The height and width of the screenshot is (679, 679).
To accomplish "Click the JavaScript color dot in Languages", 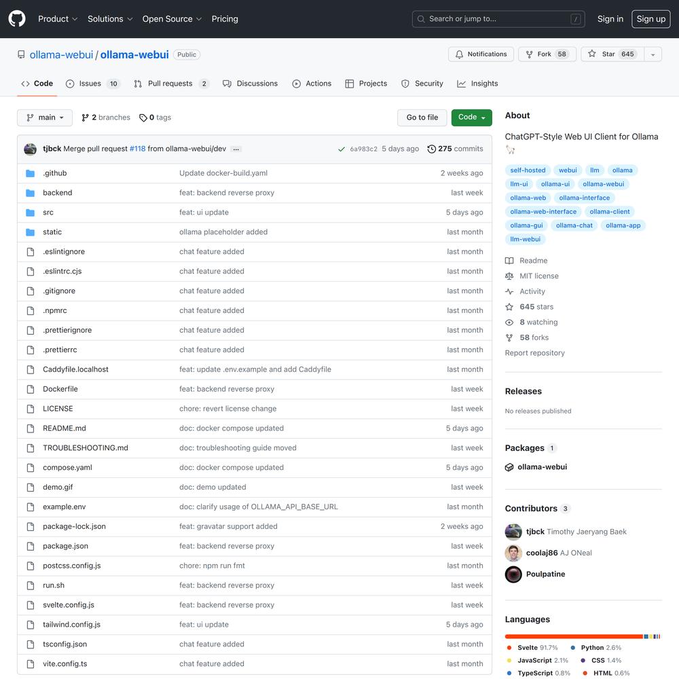I will pyautogui.click(x=509, y=661).
